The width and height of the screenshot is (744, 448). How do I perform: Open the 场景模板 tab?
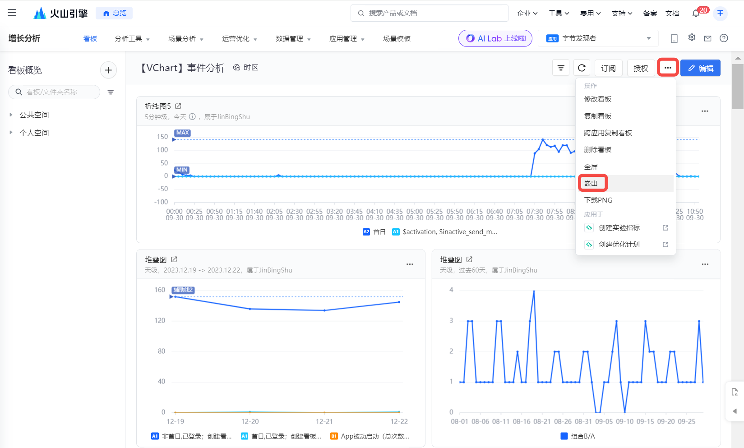click(397, 39)
